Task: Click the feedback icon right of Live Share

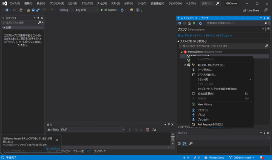Action: pos(266,10)
